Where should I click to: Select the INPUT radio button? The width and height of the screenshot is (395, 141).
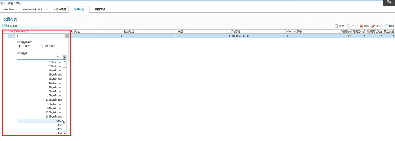pyautogui.click(x=19, y=46)
